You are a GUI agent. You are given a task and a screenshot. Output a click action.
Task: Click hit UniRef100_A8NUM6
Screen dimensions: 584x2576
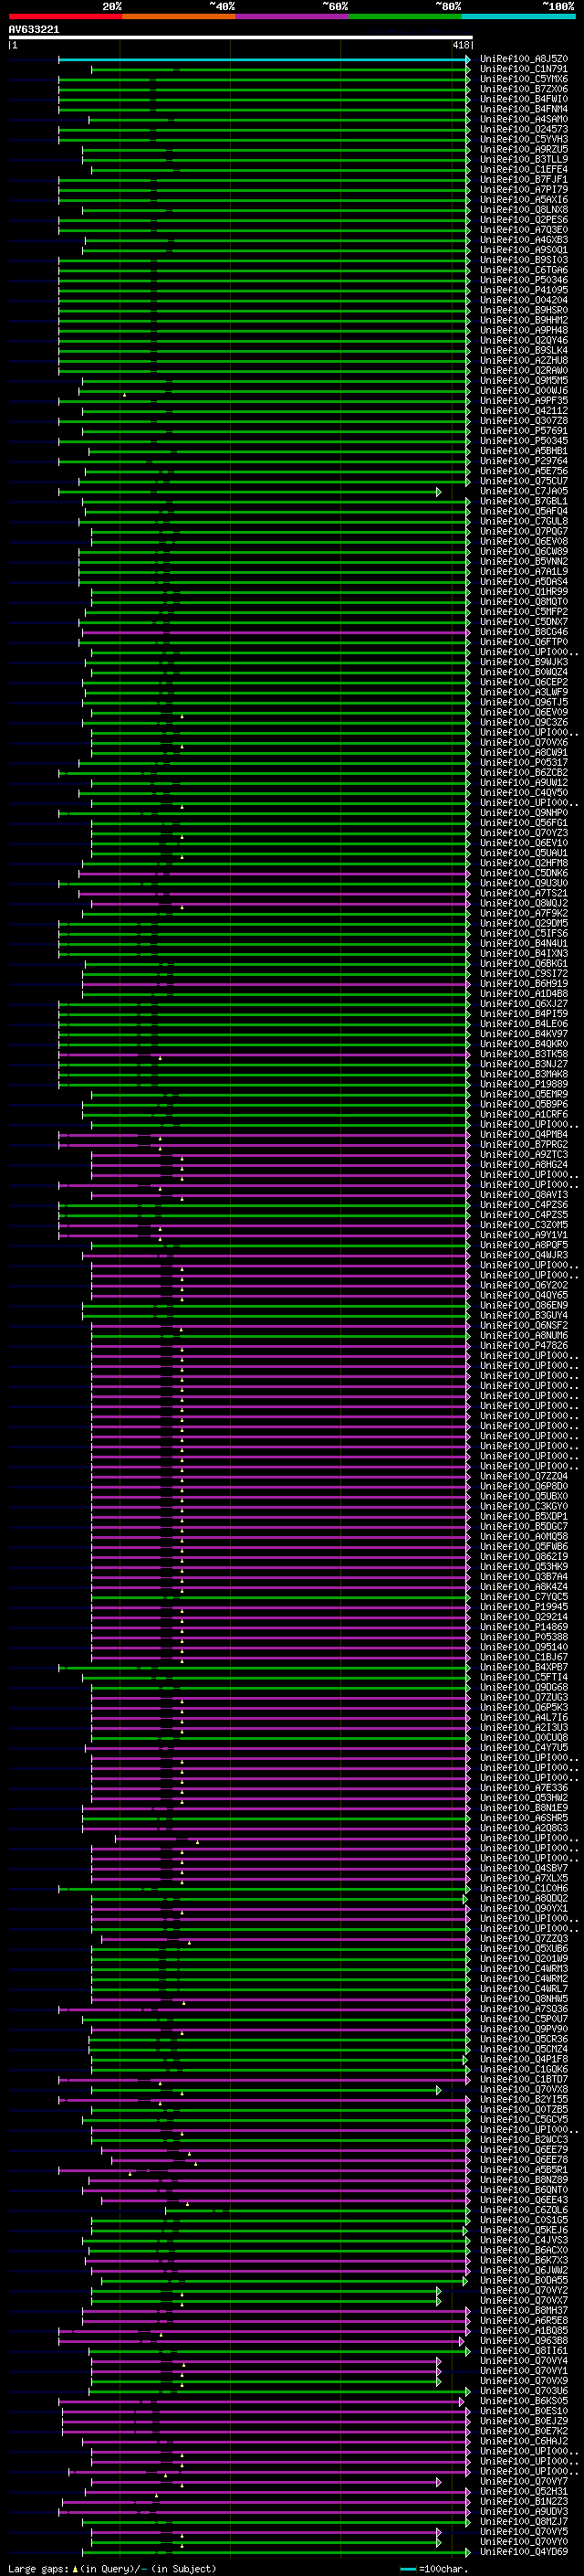[524, 1336]
